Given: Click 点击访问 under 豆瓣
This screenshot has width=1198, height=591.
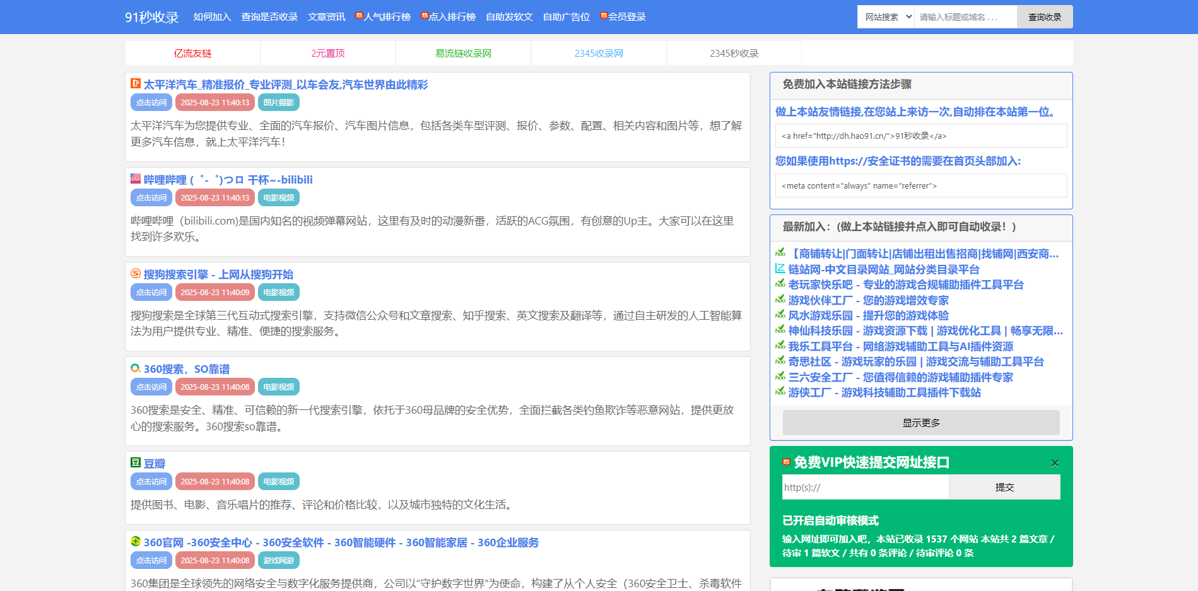Looking at the screenshot, I should [x=151, y=481].
